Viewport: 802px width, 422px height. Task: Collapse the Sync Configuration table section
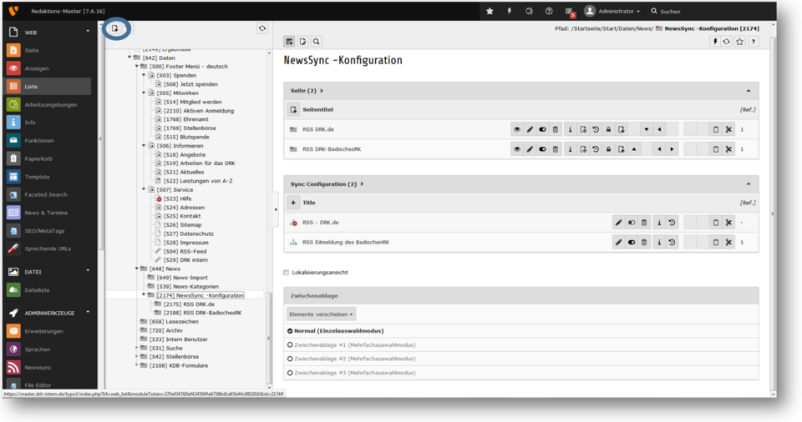click(748, 183)
